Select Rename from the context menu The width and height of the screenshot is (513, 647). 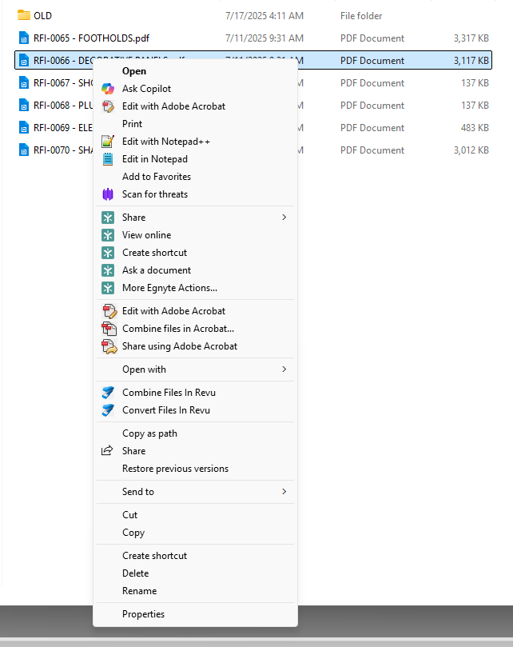click(195, 591)
